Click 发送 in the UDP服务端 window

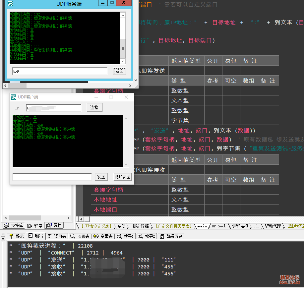119,71
